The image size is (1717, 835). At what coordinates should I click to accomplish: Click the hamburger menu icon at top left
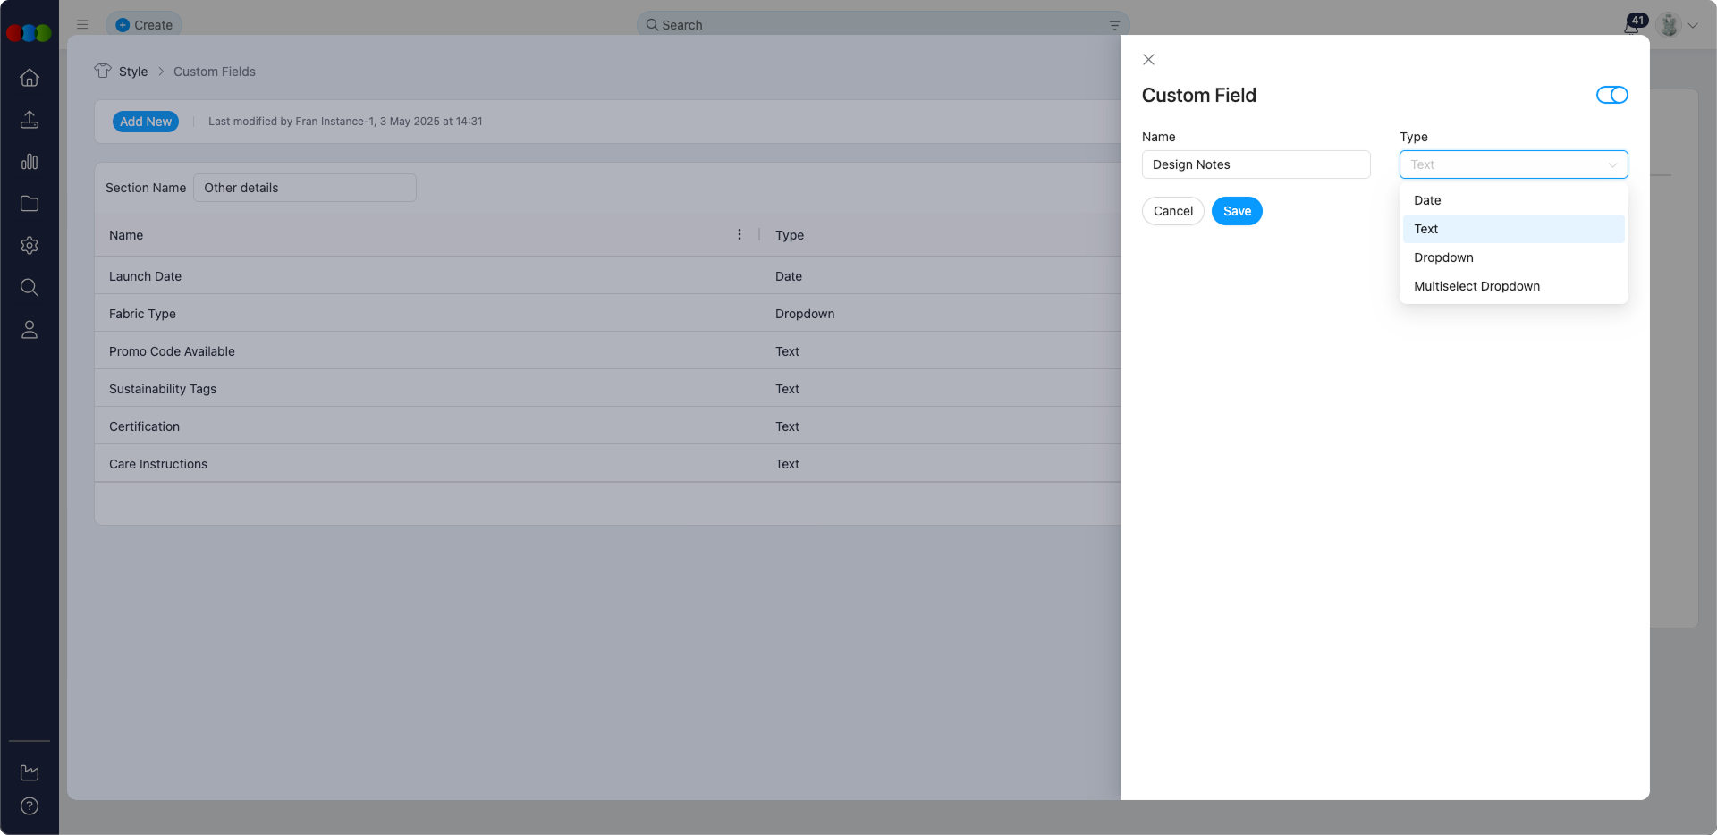(x=82, y=24)
